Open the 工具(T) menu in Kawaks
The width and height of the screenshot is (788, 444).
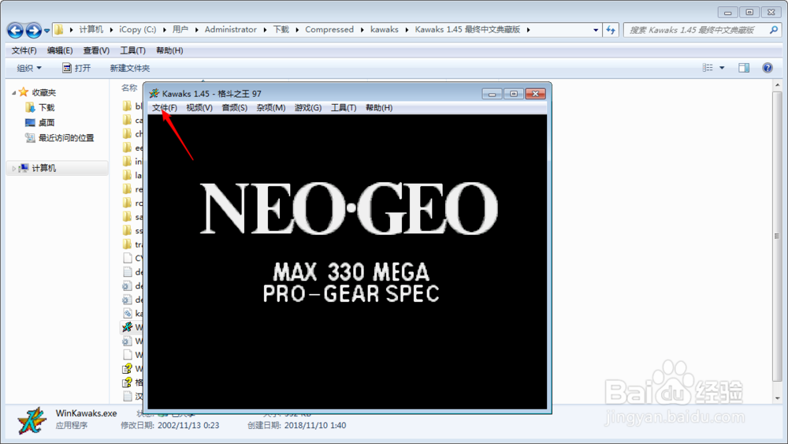(x=344, y=107)
